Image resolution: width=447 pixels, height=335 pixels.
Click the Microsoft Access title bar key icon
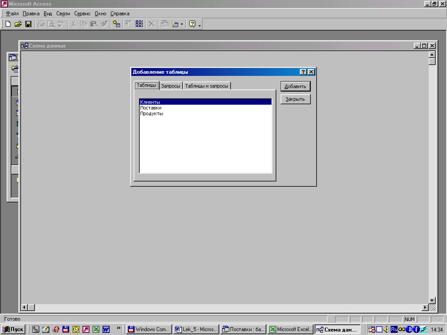point(4,4)
